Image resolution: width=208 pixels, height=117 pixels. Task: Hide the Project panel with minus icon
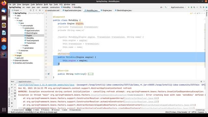click(43, 10)
